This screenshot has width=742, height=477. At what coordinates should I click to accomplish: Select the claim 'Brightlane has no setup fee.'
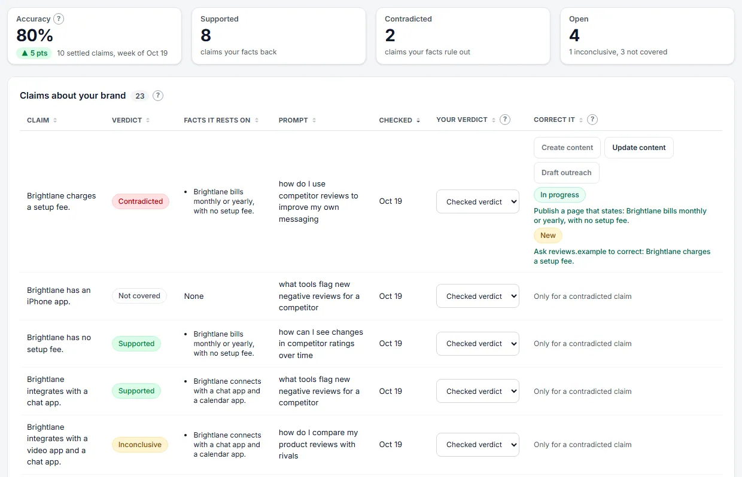pos(59,344)
